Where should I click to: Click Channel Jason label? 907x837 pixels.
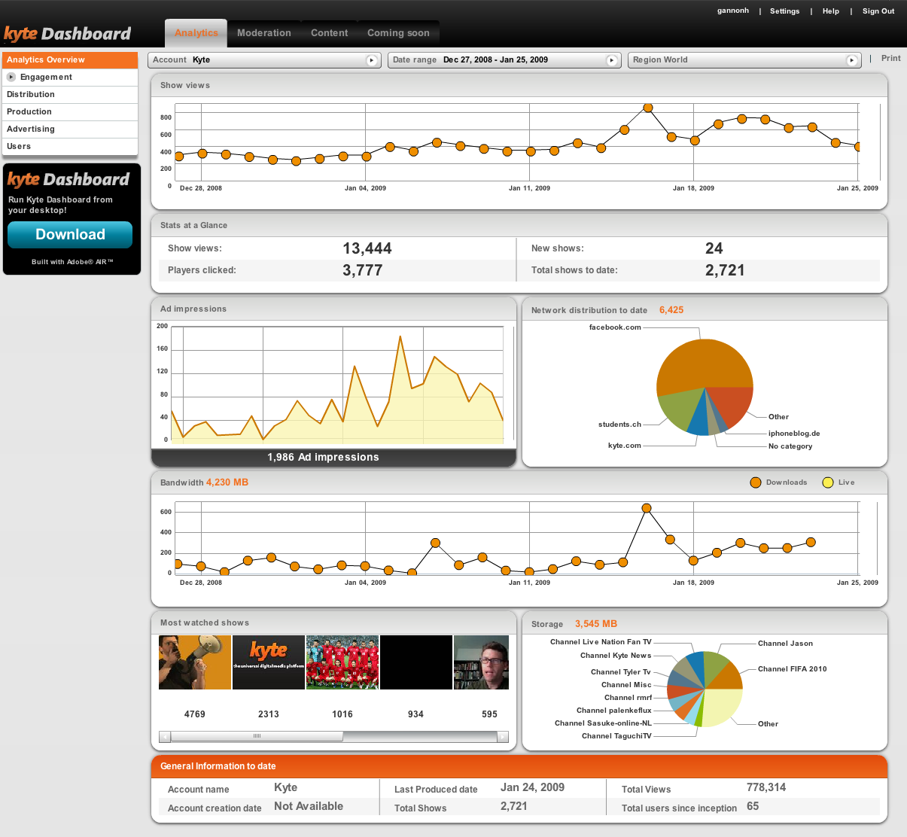point(785,644)
